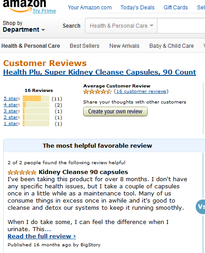This screenshot has height=253, width=205.
Task: Show 1 star reviews
Action: (x=11, y=124)
